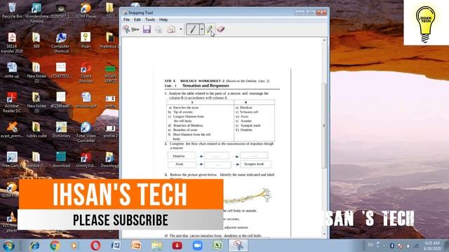The height and width of the screenshot is (252, 449).
Task: Select the ihsan desktop icon
Action: (x=86, y=41)
